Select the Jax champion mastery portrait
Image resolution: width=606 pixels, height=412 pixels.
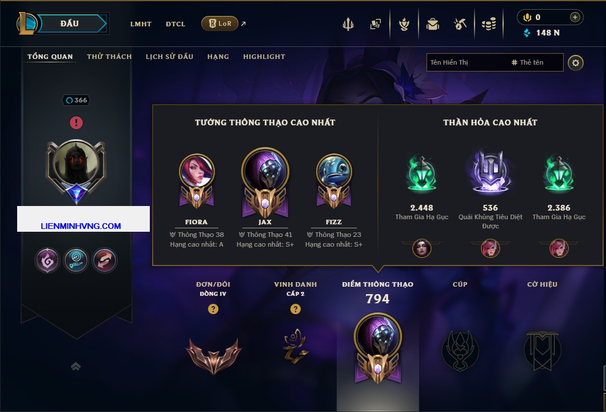[x=265, y=182]
